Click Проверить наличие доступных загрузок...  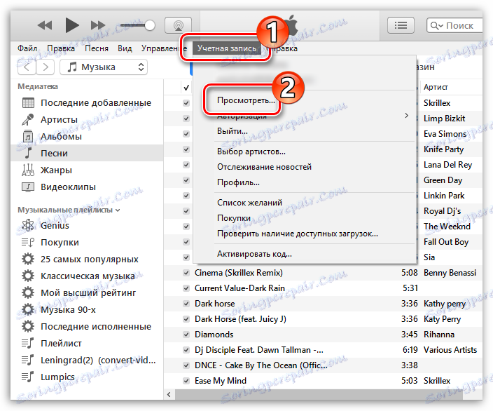pyautogui.click(x=298, y=234)
